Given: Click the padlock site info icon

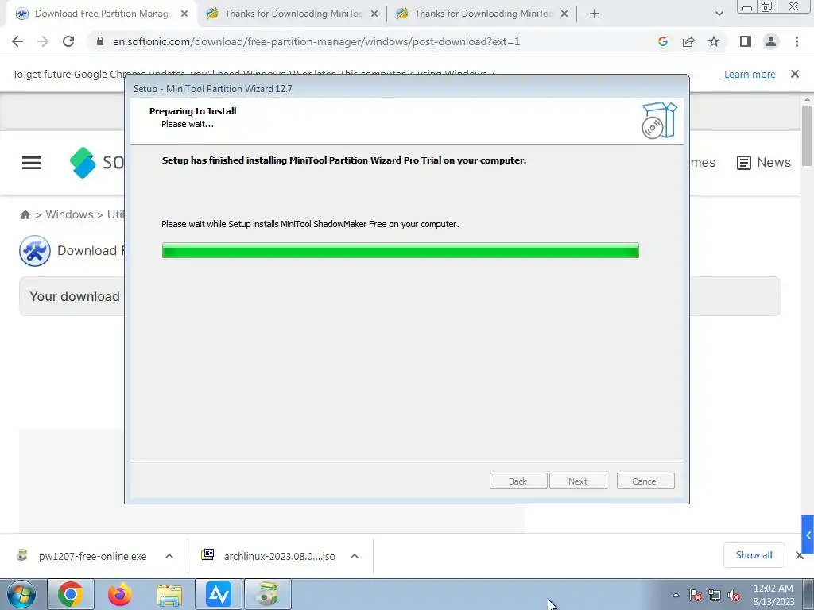Looking at the screenshot, I should pyautogui.click(x=100, y=41).
